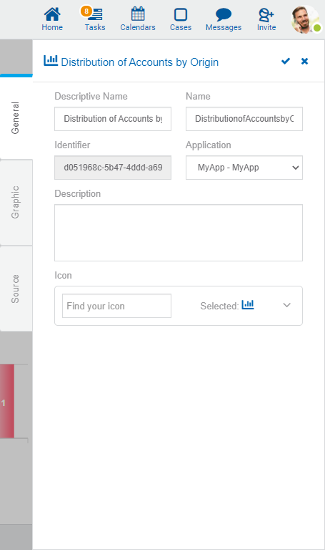The height and width of the screenshot is (550, 325).
Task: Switch to the Source tab
Action: point(16,289)
